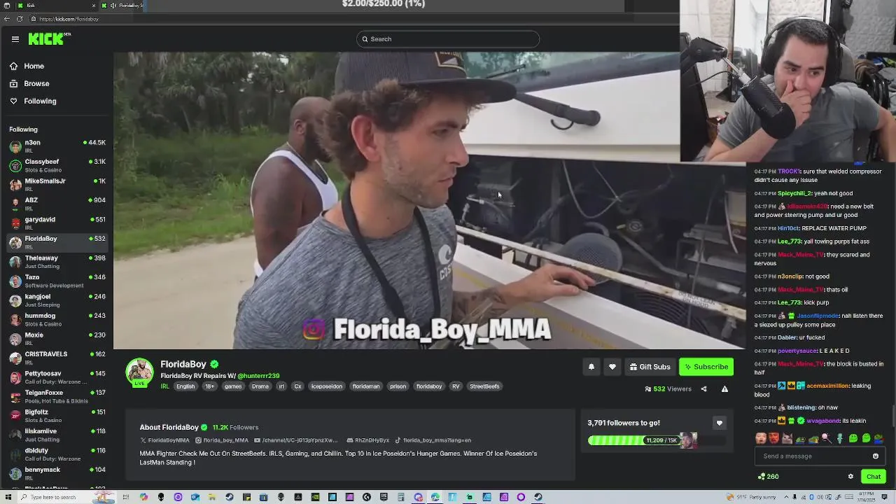The image size is (896, 504).
Task: Open Classybeef channel in Following list
Action: [57, 165]
